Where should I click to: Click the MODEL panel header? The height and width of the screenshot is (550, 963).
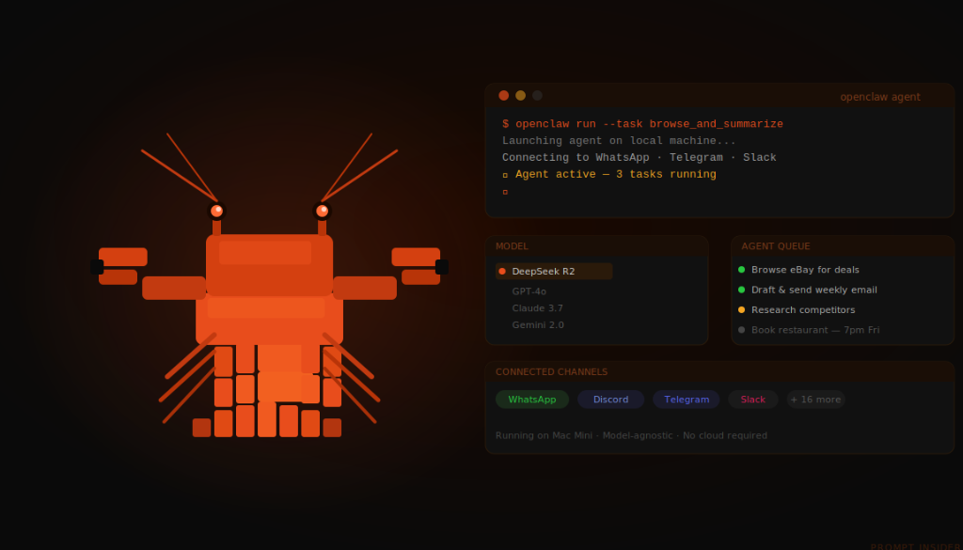coord(512,246)
